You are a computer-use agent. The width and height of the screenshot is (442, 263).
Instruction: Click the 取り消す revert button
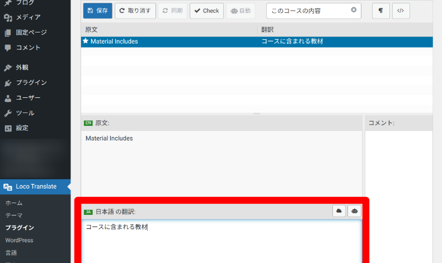pyautogui.click(x=135, y=11)
